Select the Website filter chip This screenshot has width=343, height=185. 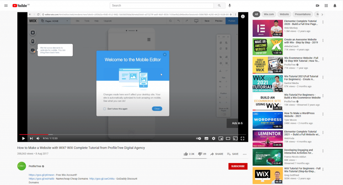coord(284,14)
